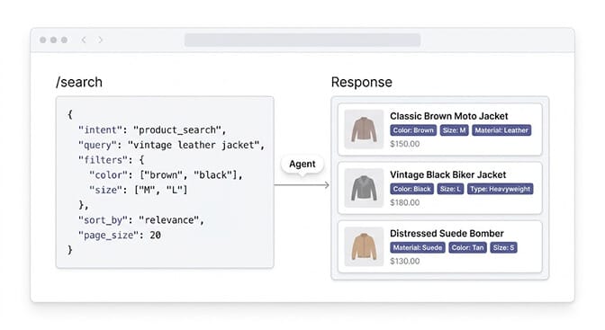Click the Type: Heavyweight tag

(500, 189)
